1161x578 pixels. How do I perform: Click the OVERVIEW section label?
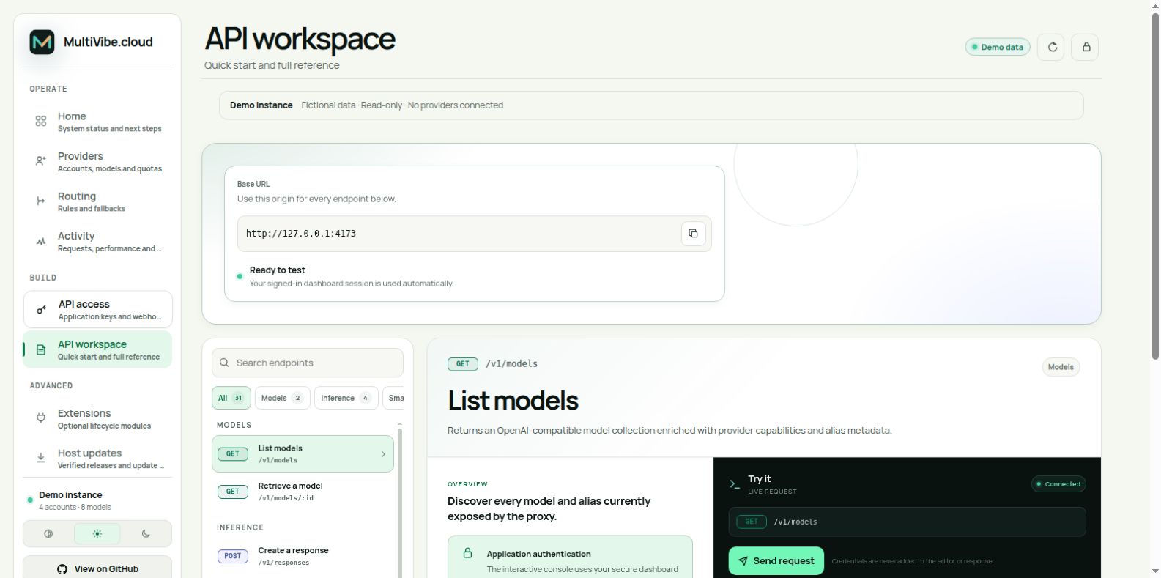click(467, 484)
